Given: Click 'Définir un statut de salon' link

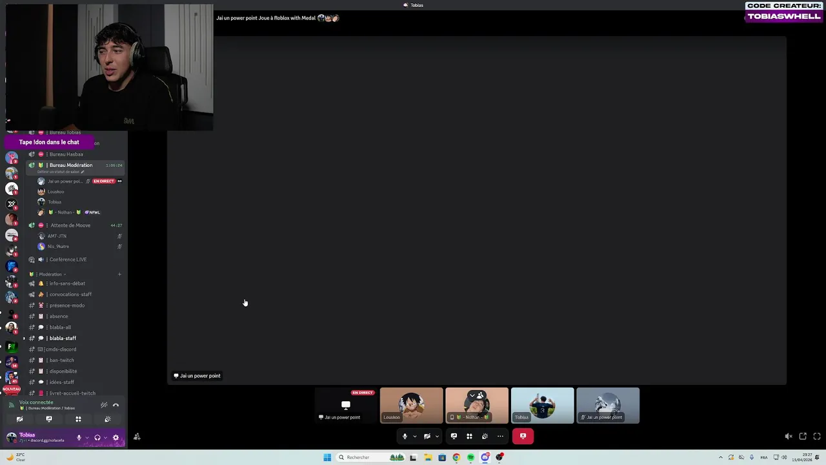Looking at the screenshot, I should pos(61,172).
